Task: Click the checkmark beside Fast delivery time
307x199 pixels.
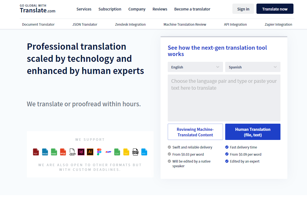Action: (227, 147)
